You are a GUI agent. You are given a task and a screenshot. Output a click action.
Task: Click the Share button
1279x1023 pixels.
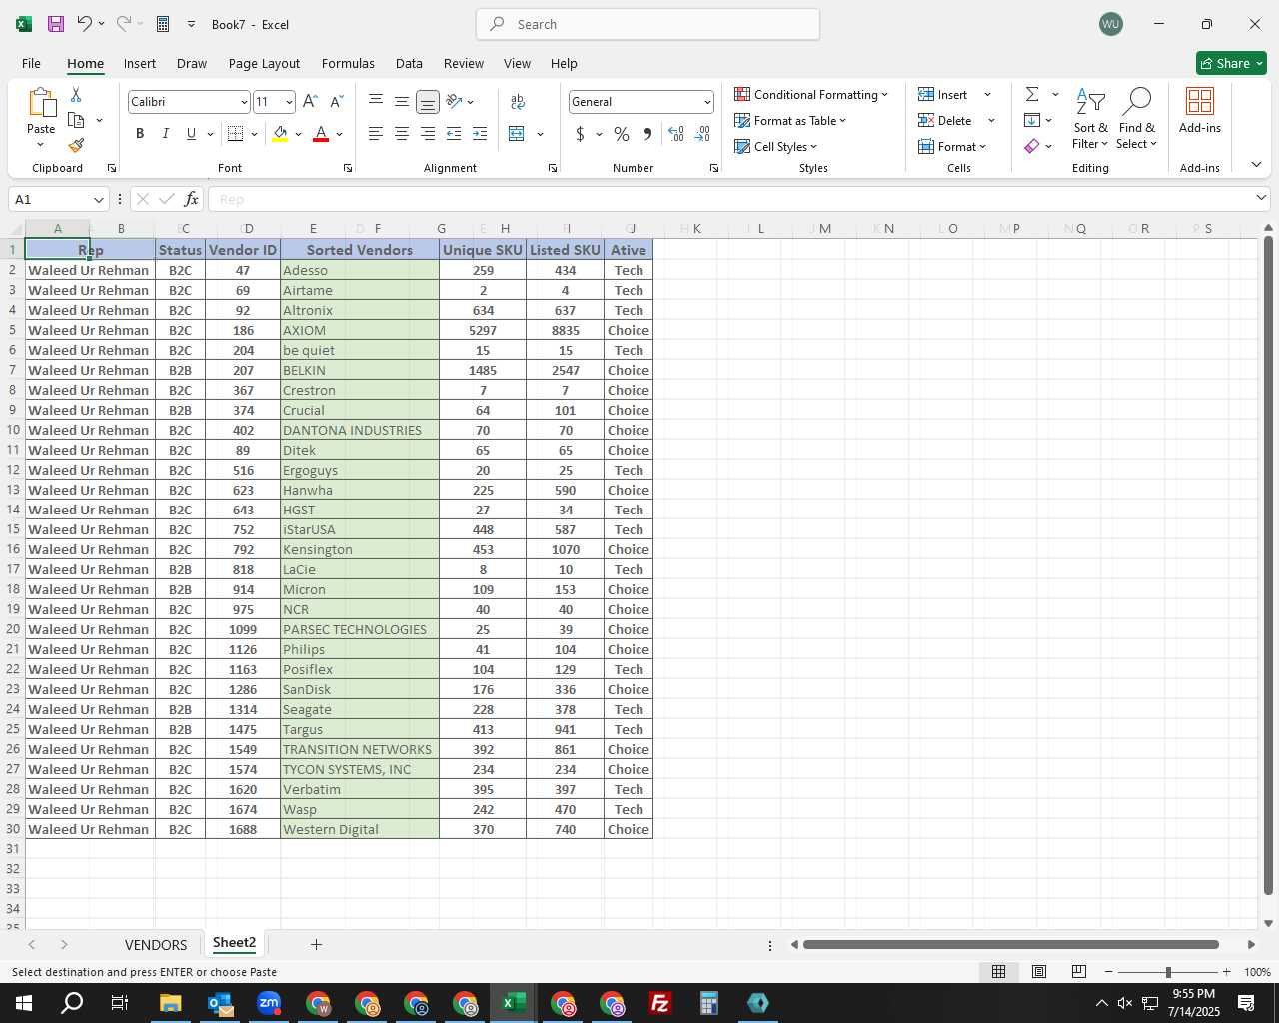pos(1231,63)
